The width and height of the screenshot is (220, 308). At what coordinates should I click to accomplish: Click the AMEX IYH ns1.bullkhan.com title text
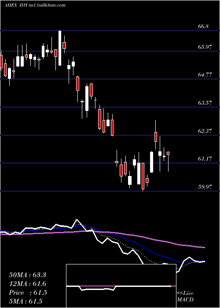click(35, 5)
